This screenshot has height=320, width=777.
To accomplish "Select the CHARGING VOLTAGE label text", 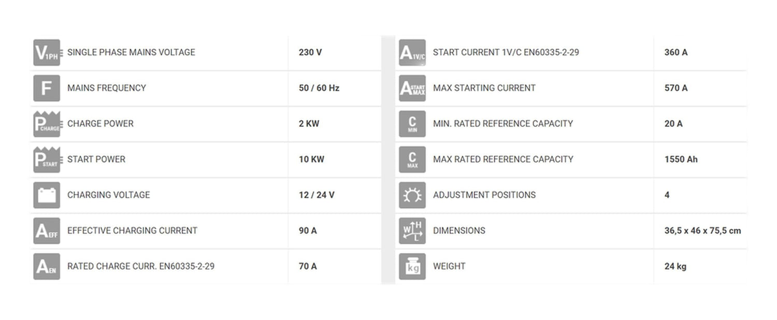I will click(x=109, y=195).
